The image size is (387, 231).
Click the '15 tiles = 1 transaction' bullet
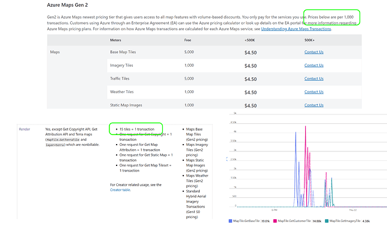137,129
